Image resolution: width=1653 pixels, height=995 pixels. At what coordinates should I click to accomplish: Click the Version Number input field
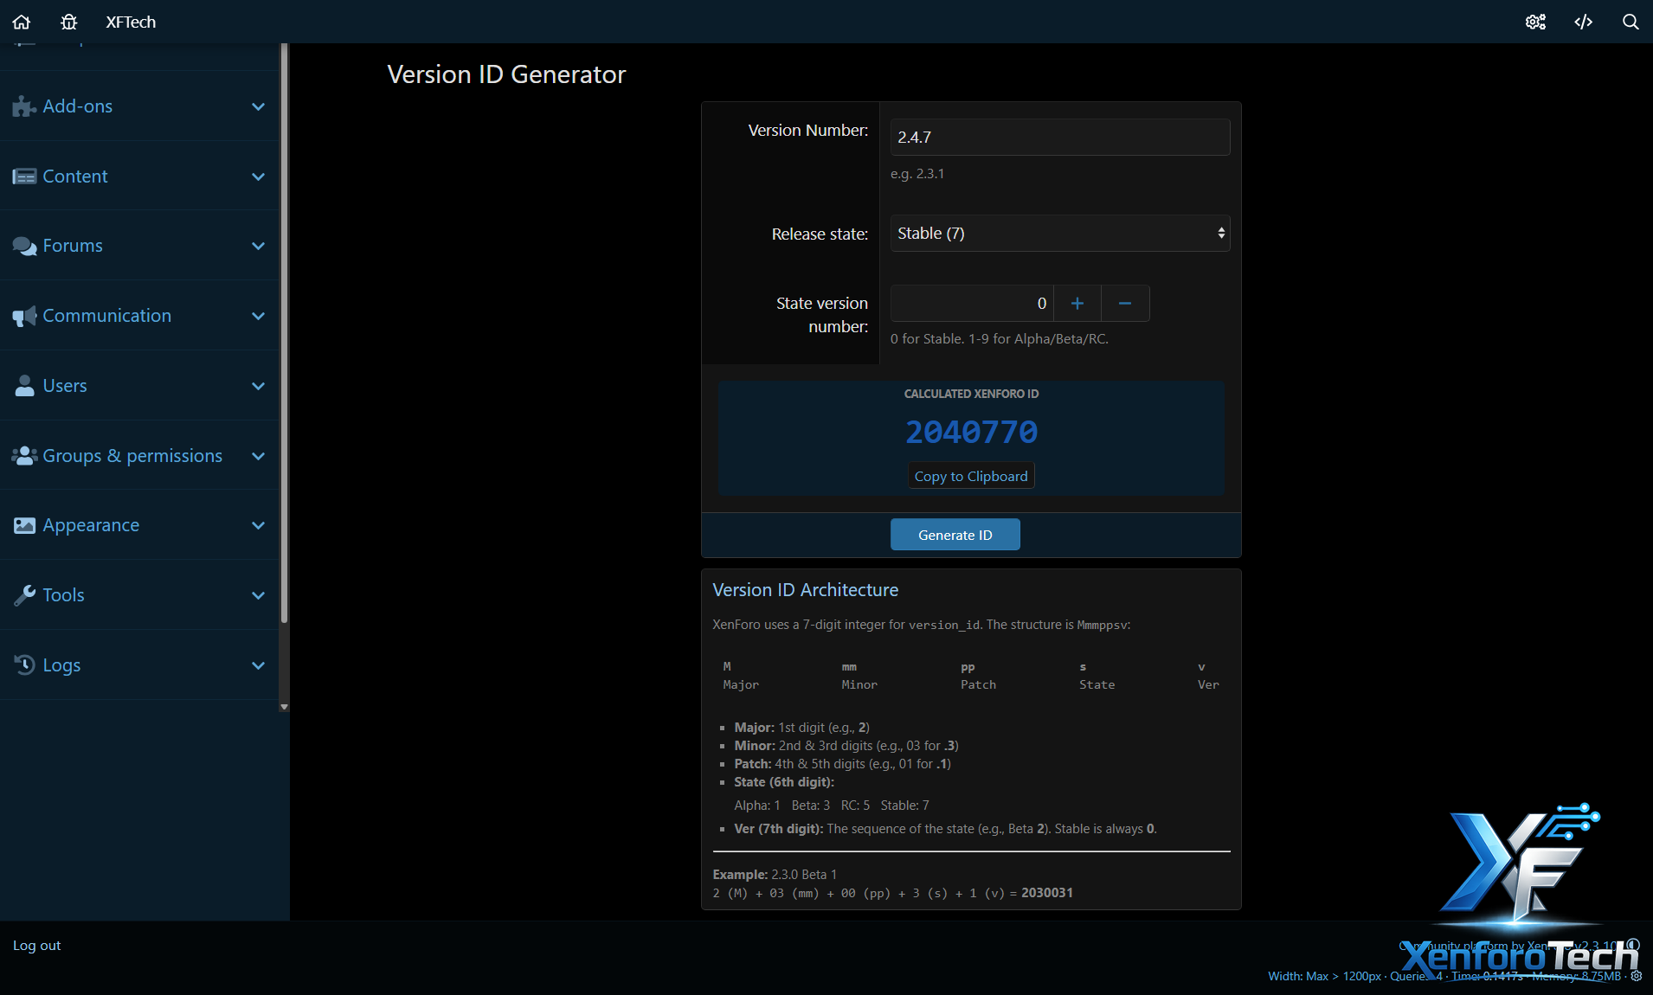coord(1059,138)
